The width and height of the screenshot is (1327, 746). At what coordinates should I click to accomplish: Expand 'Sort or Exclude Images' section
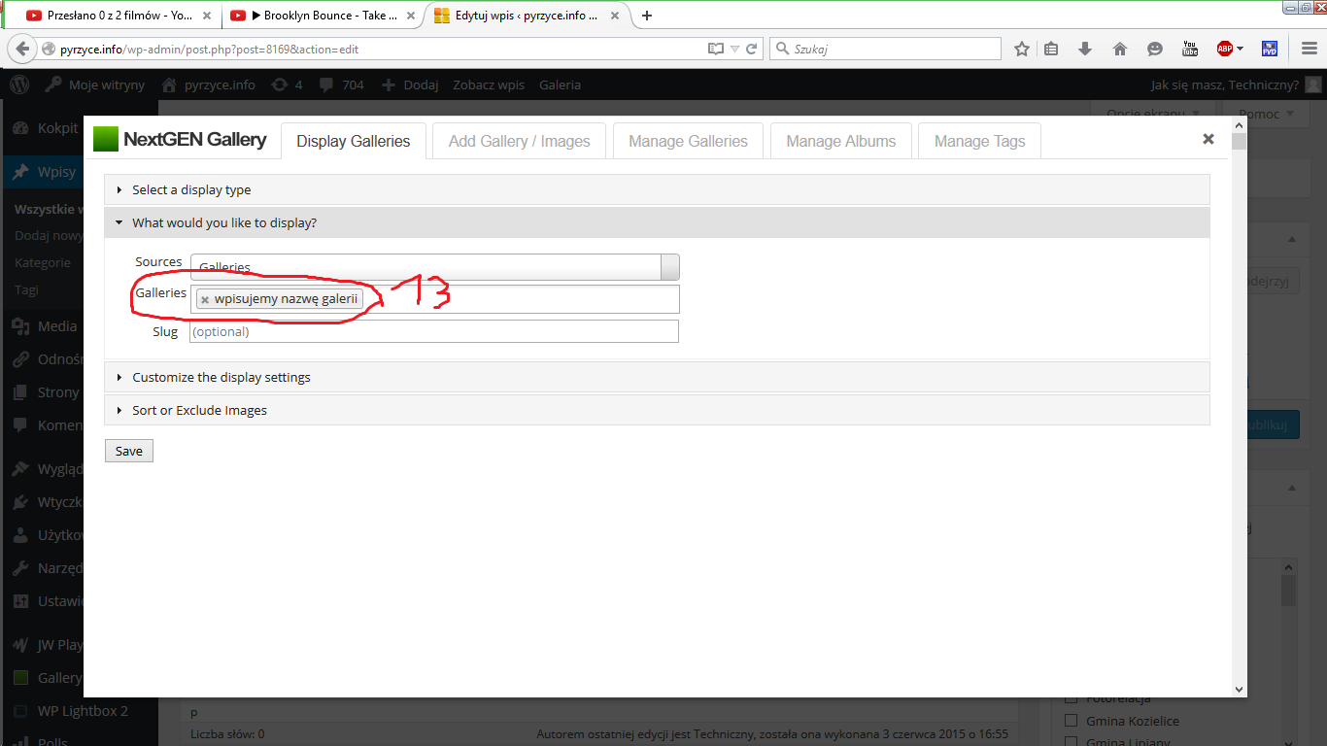[x=199, y=411]
